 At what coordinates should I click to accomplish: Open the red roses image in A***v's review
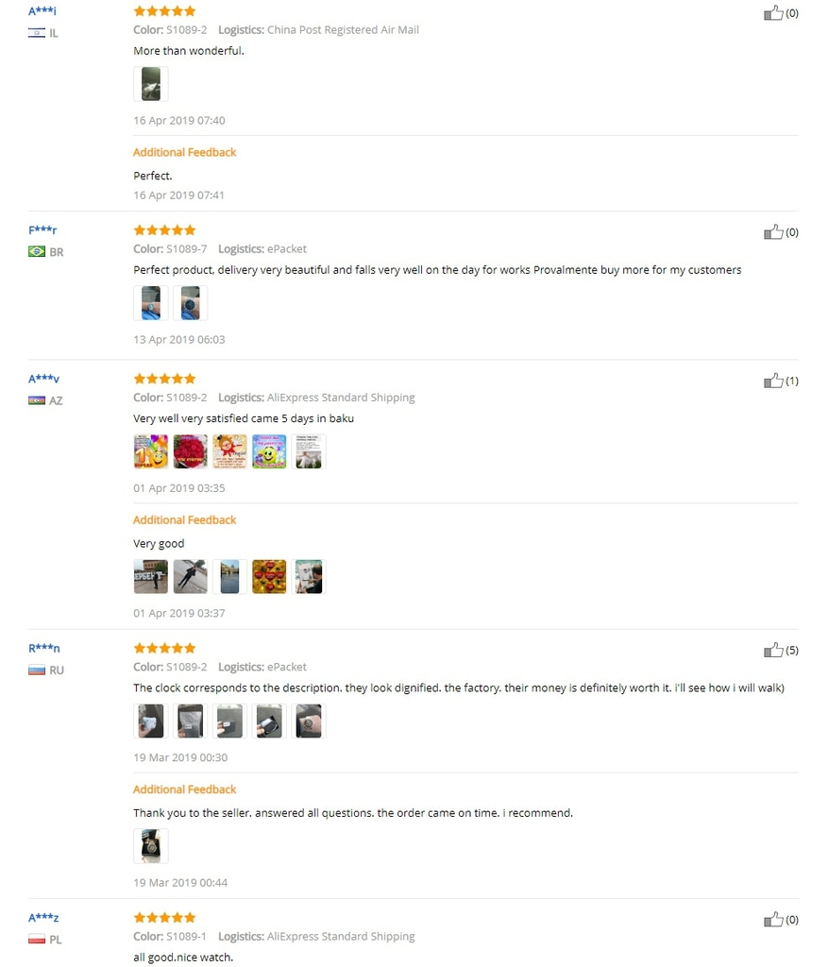point(191,451)
